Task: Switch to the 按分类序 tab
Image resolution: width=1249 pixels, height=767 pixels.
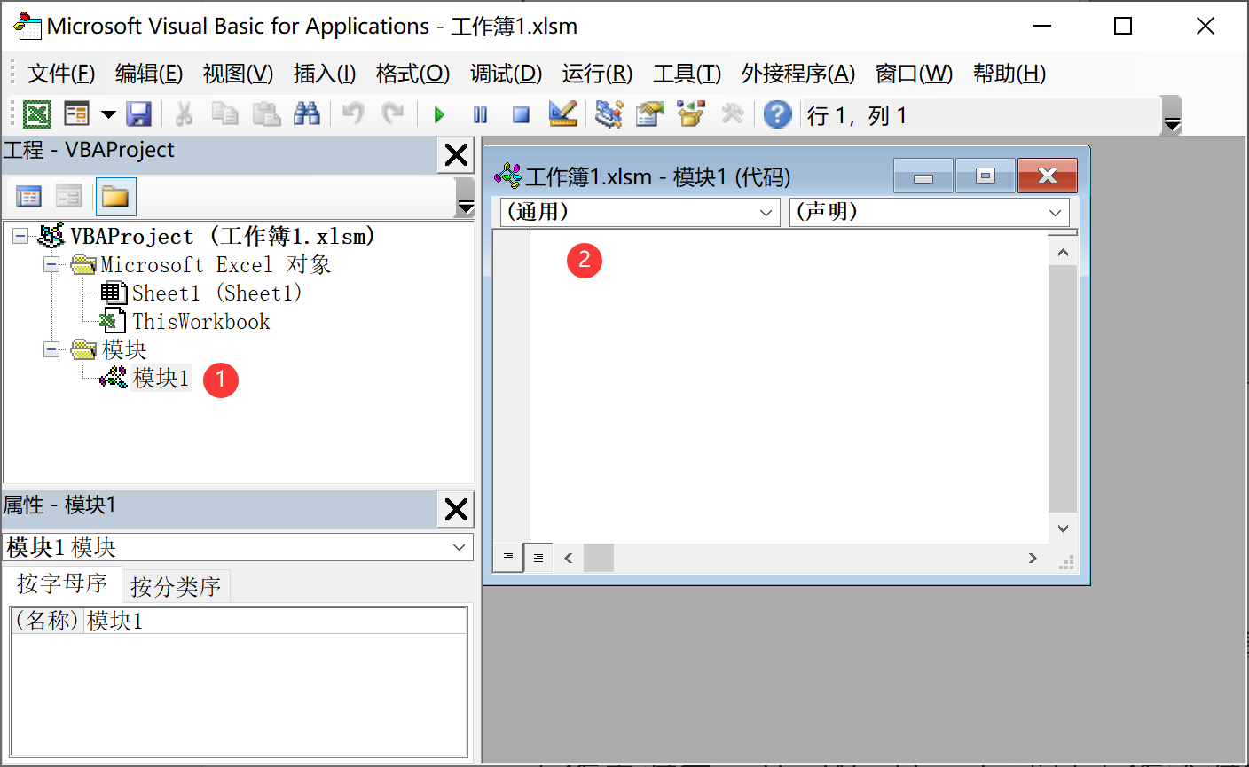Action: 176,586
